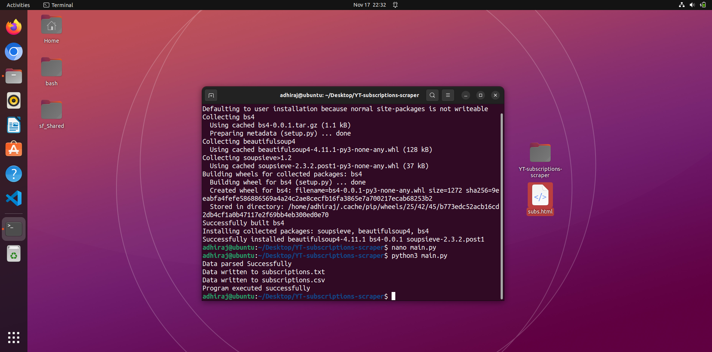Launch LibreOffice Writer from the dock

tap(13, 125)
